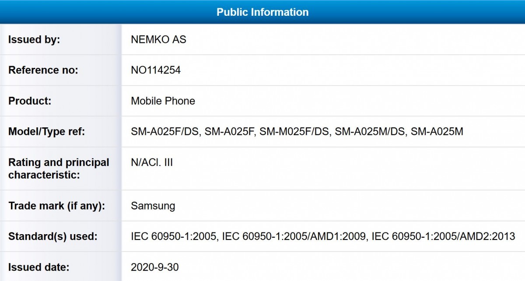Click the "Issued by:" label

(34, 39)
